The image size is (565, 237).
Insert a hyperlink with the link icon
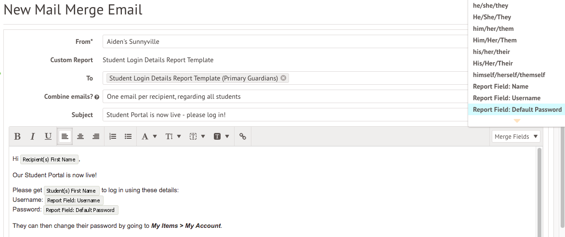[x=243, y=137]
